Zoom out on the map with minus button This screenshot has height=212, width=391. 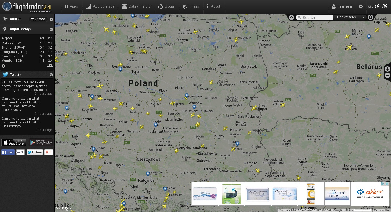click(x=387, y=76)
